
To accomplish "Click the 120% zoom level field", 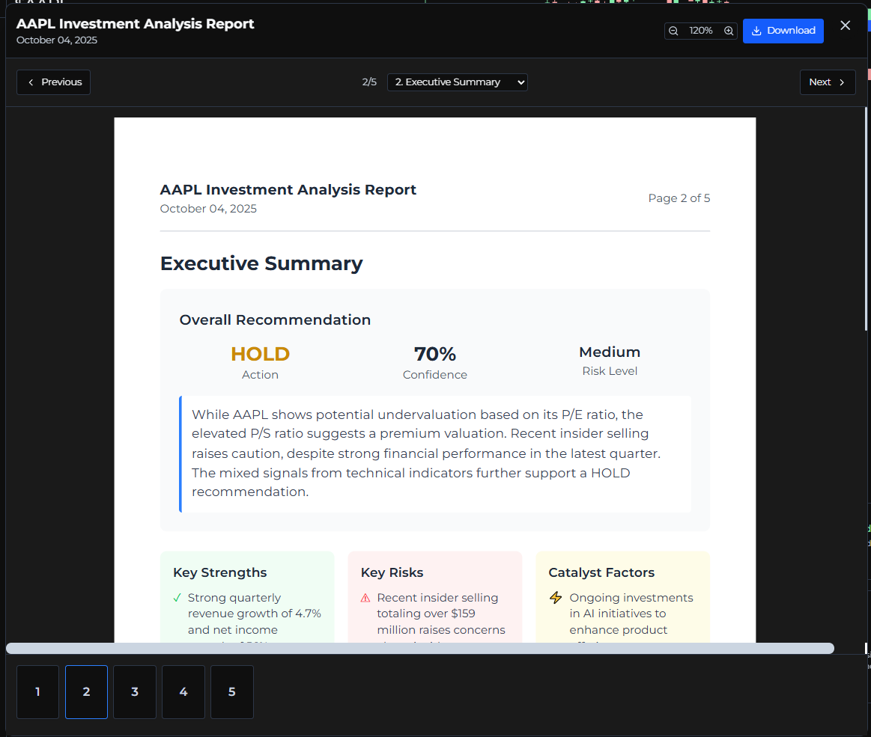I will [700, 31].
